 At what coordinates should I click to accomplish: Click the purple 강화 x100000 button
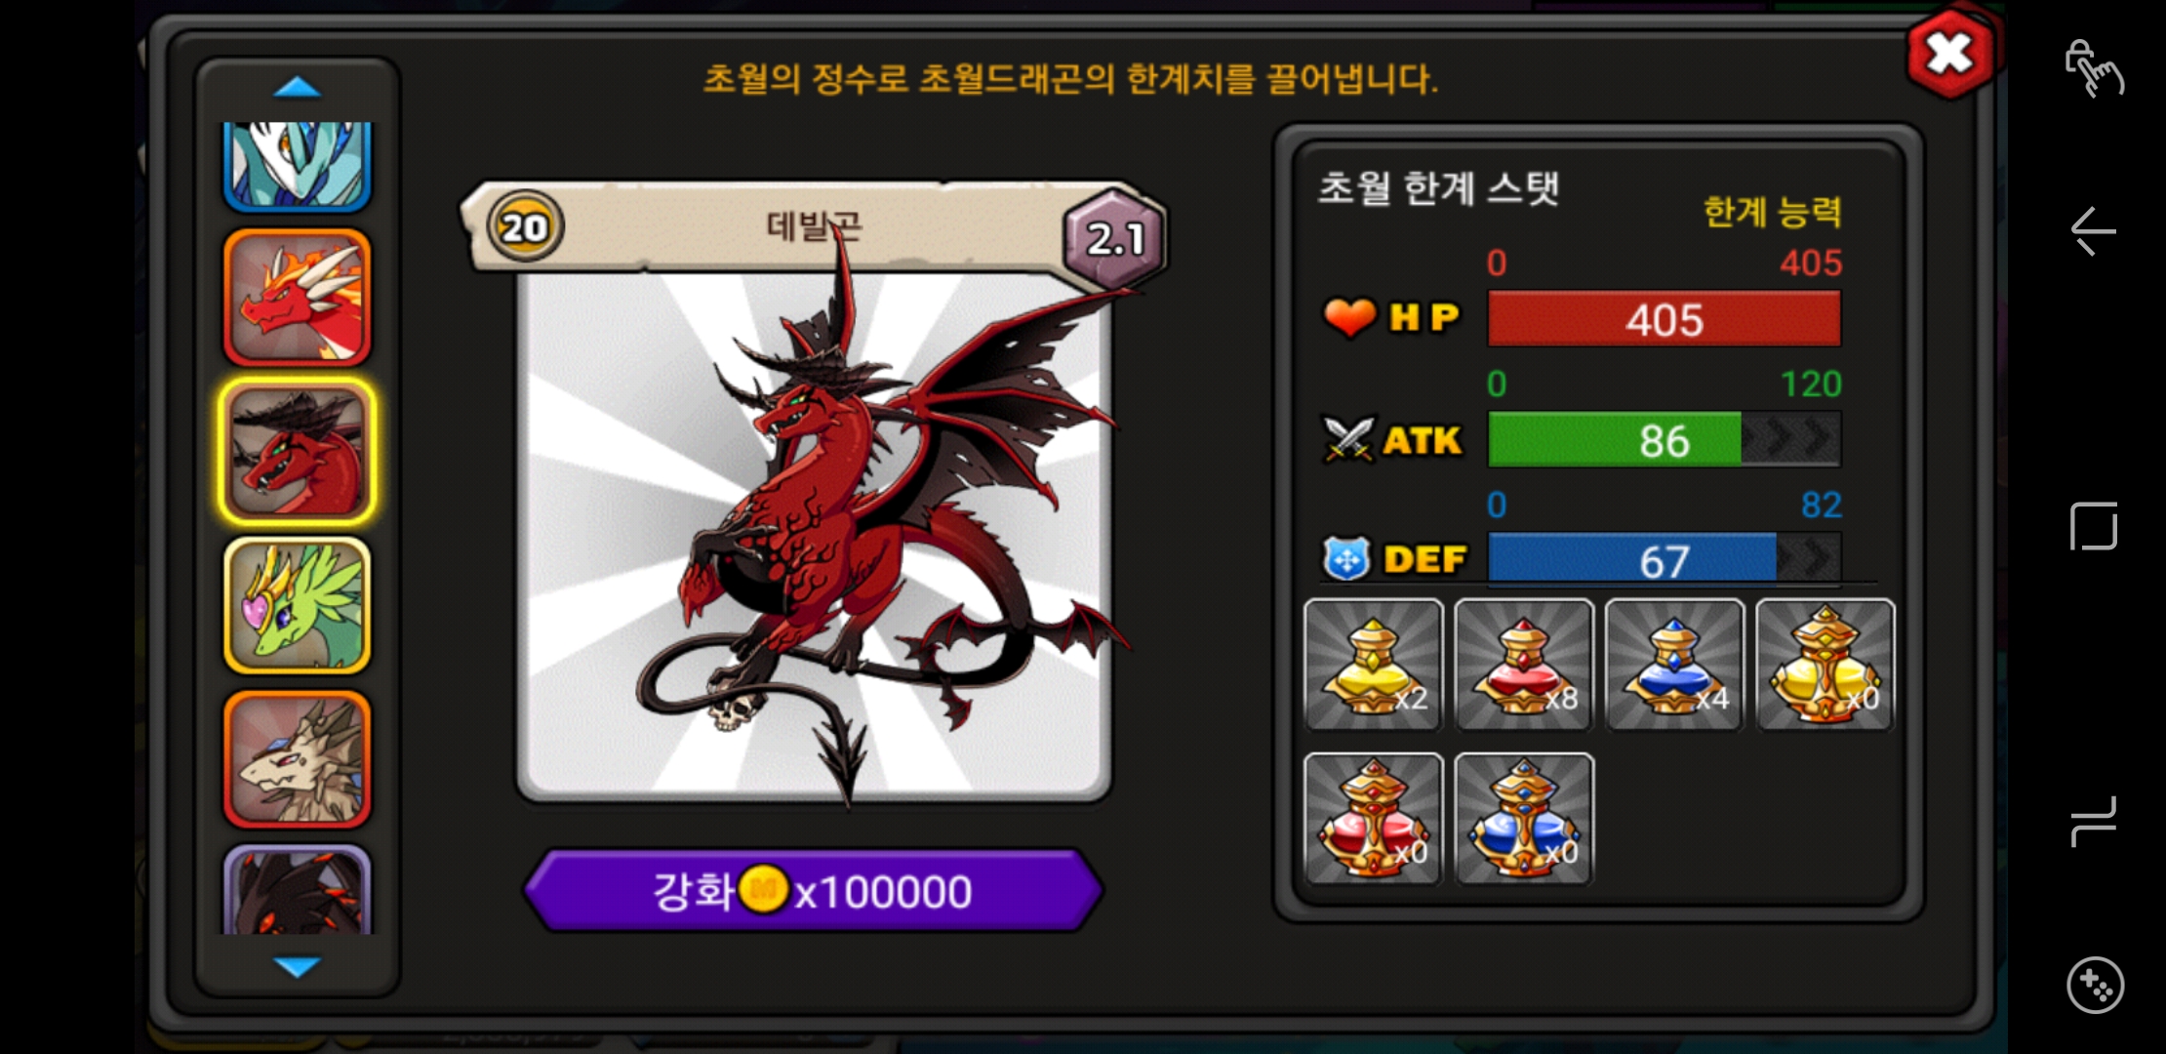point(814,890)
